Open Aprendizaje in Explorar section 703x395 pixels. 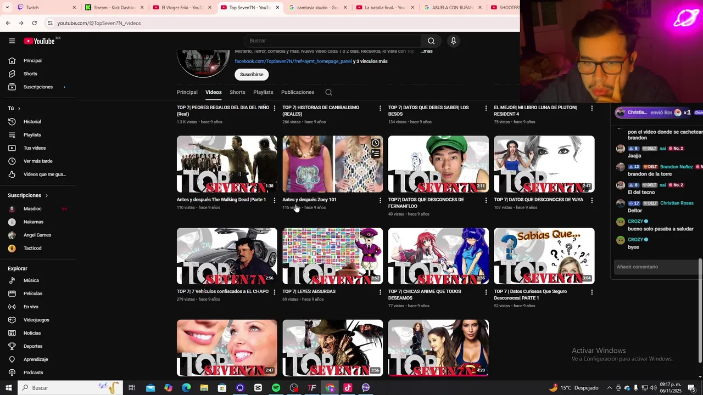pos(36,359)
